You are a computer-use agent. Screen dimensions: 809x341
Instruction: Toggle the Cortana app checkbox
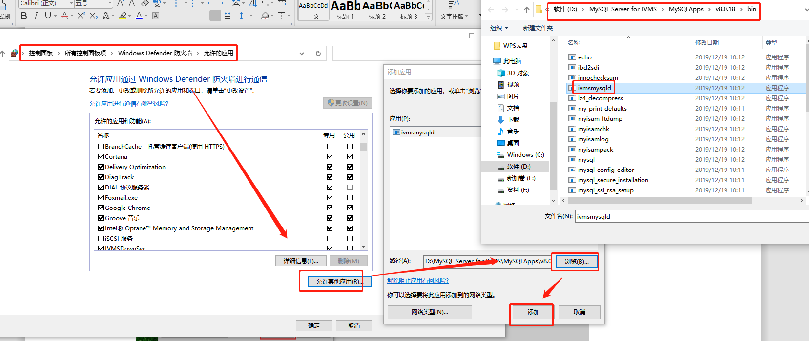[101, 157]
